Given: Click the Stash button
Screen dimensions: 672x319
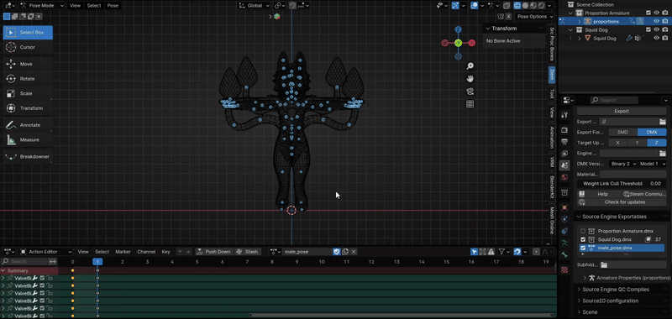Looking at the screenshot, I should (247, 252).
